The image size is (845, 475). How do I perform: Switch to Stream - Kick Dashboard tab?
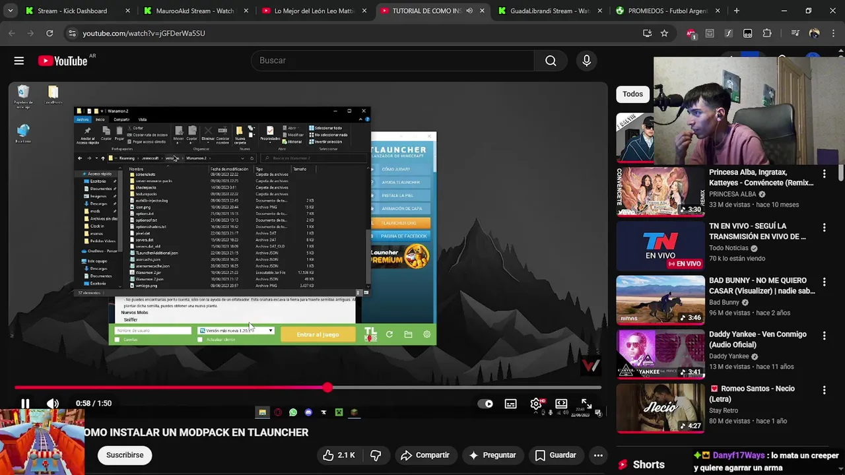point(72,11)
